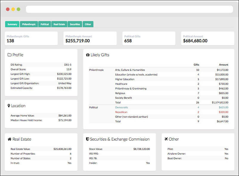Click the Political Amount card showing $684,680.00
Screen dimensions: 239x176
(x=207, y=38)
